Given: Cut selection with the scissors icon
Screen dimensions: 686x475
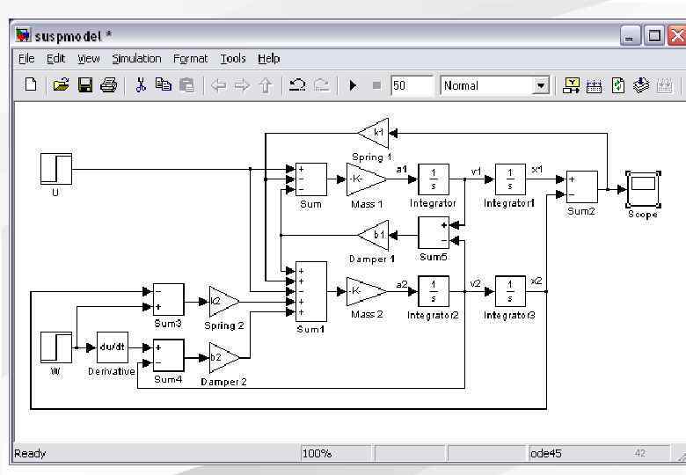Looking at the screenshot, I should tap(141, 84).
